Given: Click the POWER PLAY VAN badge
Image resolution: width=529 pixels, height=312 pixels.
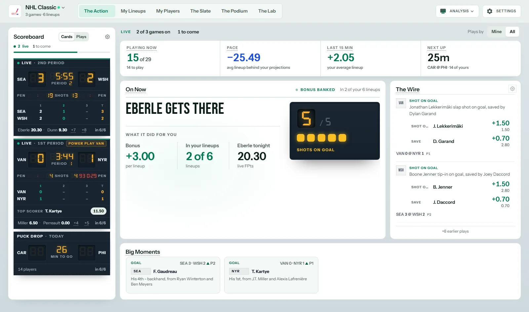Looking at the screenshot, I should [x=86, y=144].
